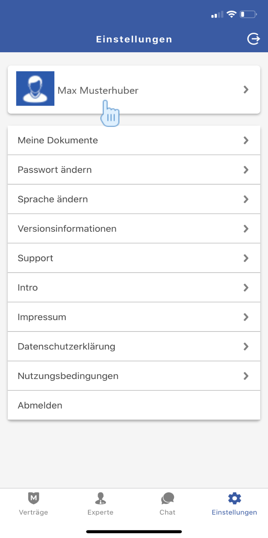
Task: Open the Sprache ändern menu entry
Action: click(x=53, y=199)
